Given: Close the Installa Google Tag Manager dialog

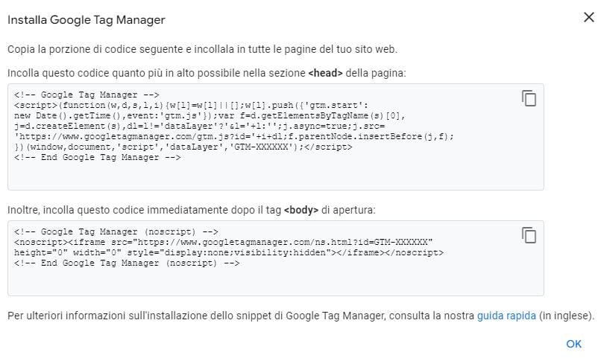Looking at the screenshot, I should pyautogui.click(x=589, y=17).
